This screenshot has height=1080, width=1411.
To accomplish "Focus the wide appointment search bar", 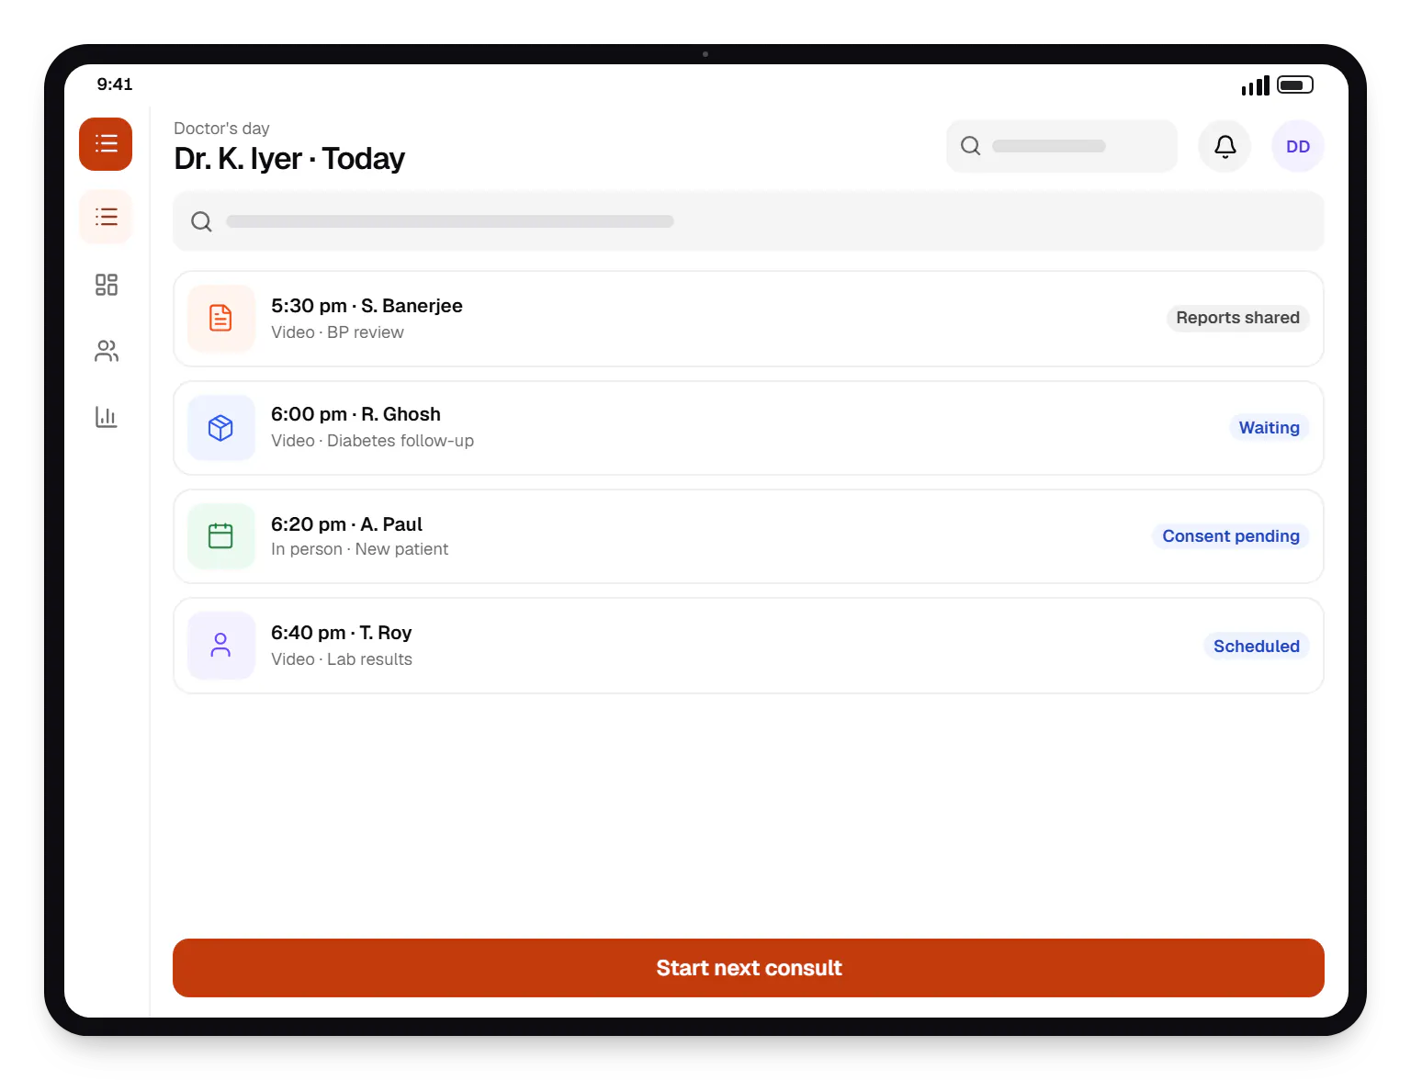I will (749, 221).
